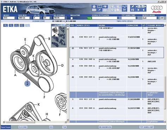Click the third magnifier zoom icon
The height and width of the screenshot is (130, 167).
[17, 25]
